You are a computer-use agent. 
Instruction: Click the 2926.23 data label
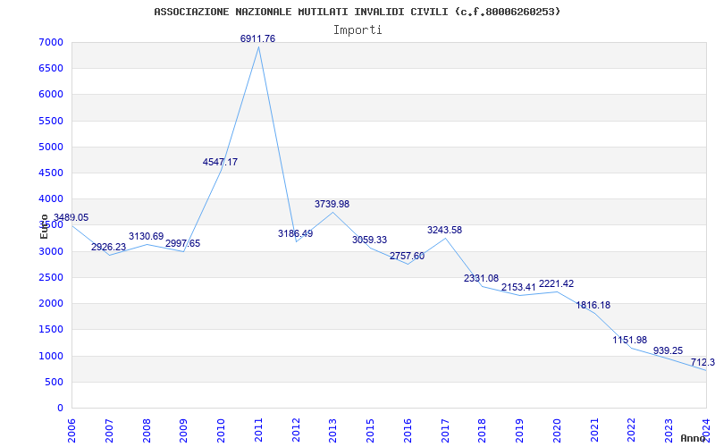tap(108, 247)
